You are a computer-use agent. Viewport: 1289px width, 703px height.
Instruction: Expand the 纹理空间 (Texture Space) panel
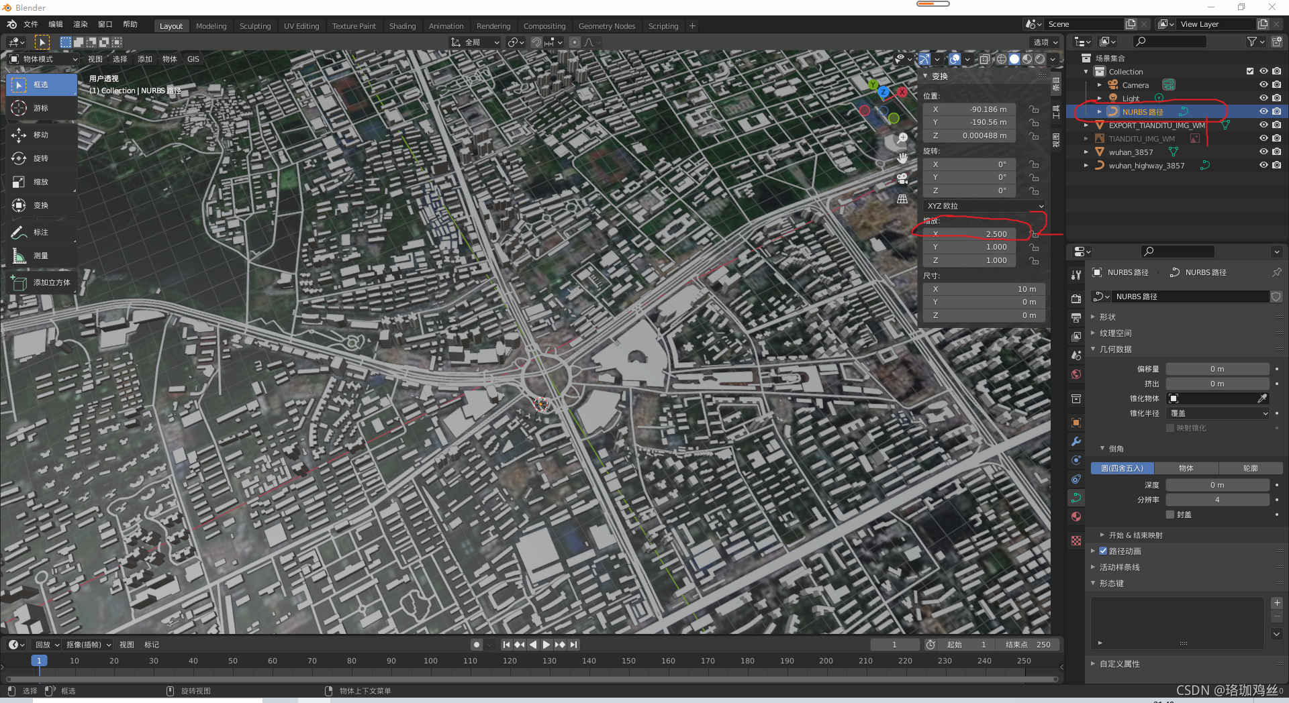click(x=1114, y=333)
